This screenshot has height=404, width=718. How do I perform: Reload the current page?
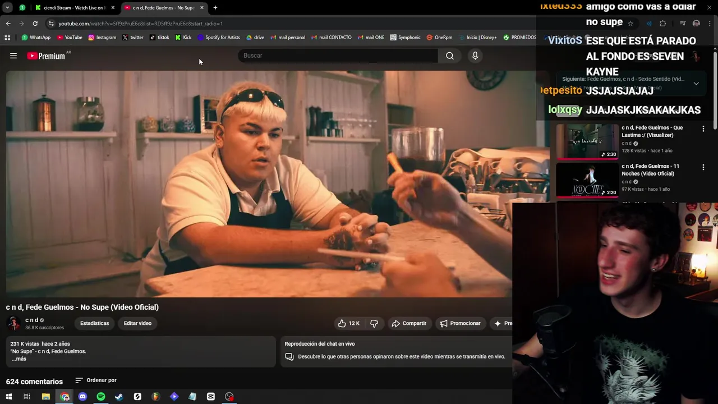[35, 24]
